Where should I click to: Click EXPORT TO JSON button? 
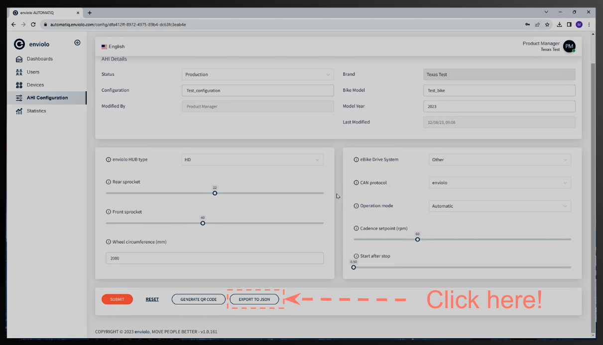(x=254, y=299)
